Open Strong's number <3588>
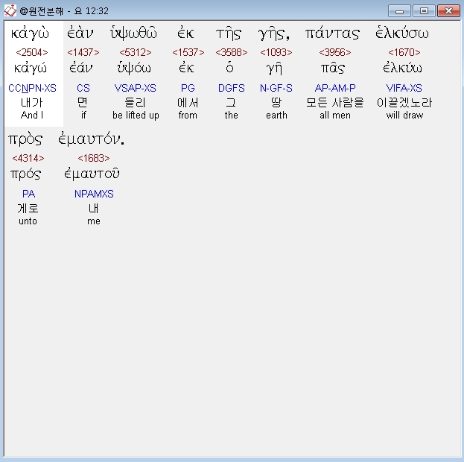Viewport: 464px width, 462px height. [x=232, y=52]
